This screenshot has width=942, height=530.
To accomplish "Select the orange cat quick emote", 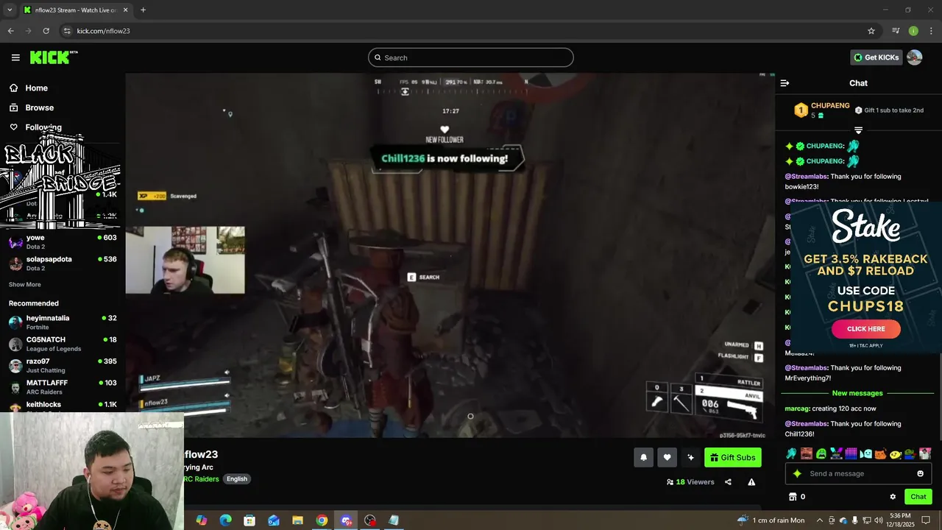I will point(881,453).
